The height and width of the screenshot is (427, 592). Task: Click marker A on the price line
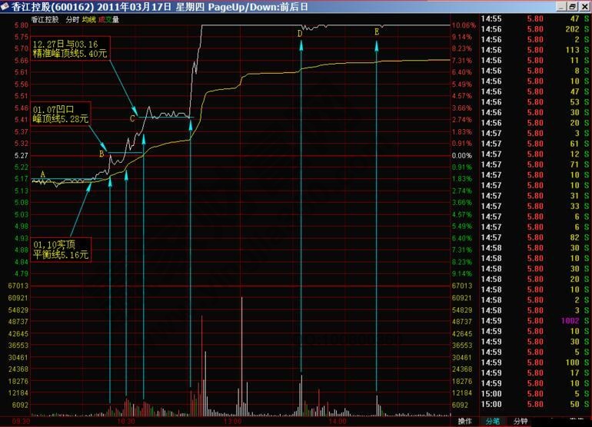[43, 175]
